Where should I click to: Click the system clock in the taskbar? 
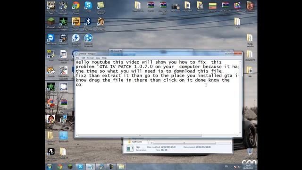[x=248, y=167]
